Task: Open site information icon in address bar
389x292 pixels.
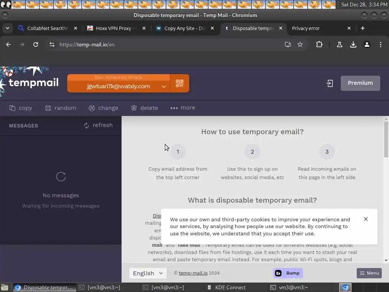Action: click(x=52, y=44)
